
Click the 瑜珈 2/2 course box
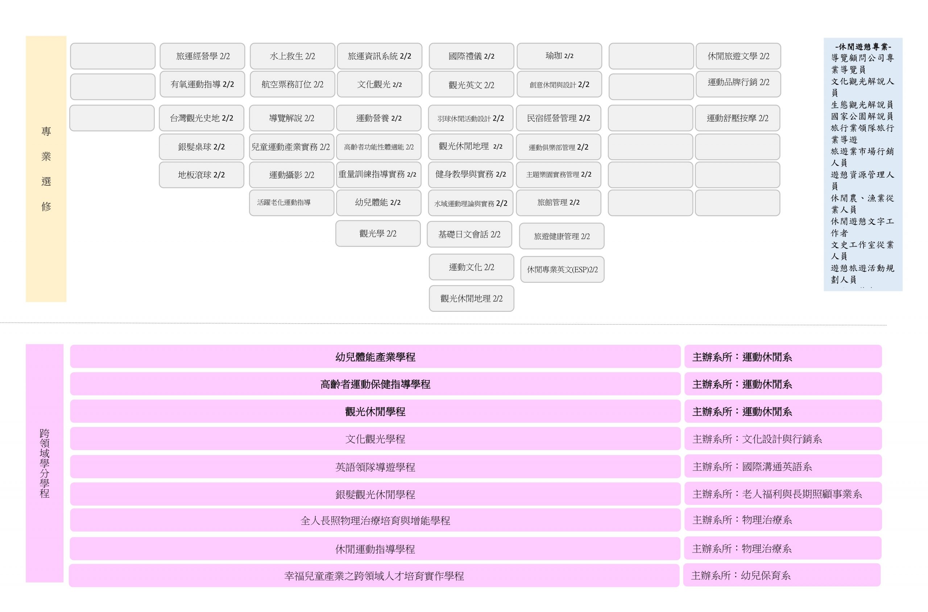pyautogui.click(x=560, y=56)
